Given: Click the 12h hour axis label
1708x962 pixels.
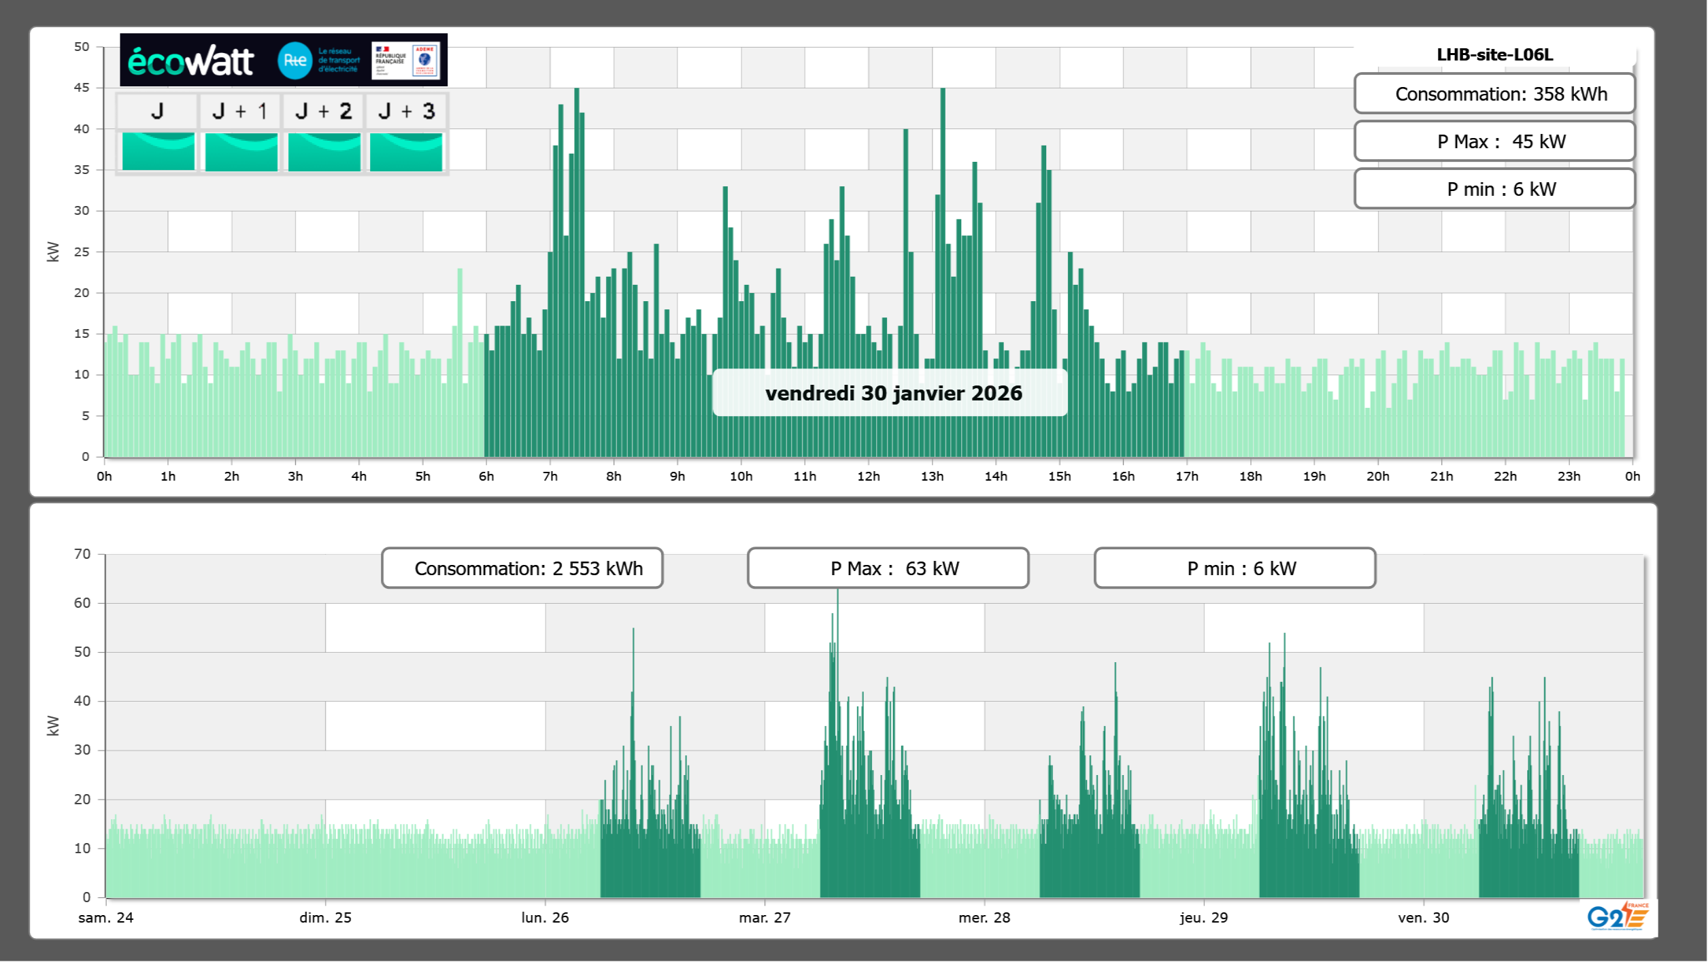Looking at the screenshot, I should [868, 477].
